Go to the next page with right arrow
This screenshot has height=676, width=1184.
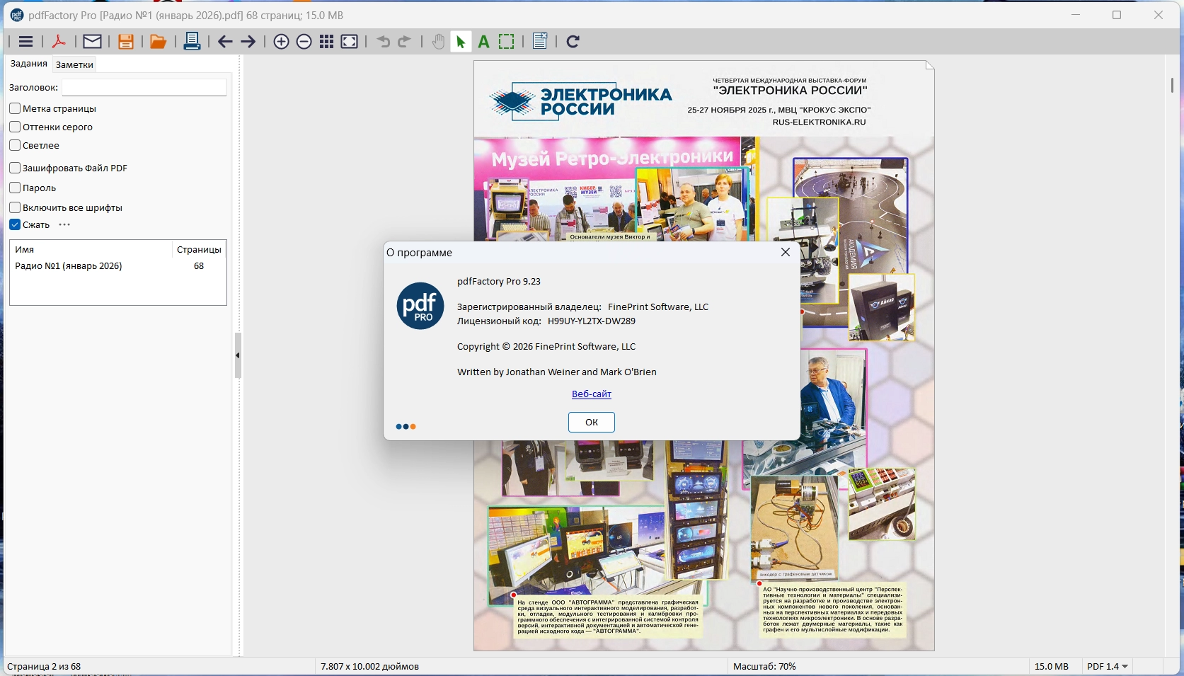pos(248,42)
